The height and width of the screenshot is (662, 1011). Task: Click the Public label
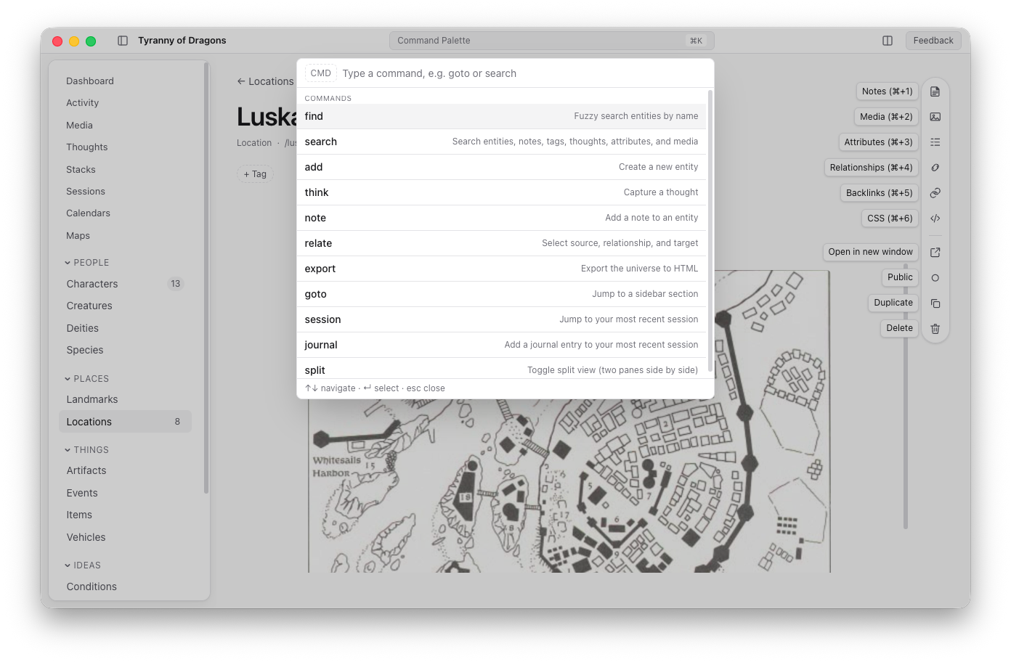pyautogui.click(x=900, y=277)
